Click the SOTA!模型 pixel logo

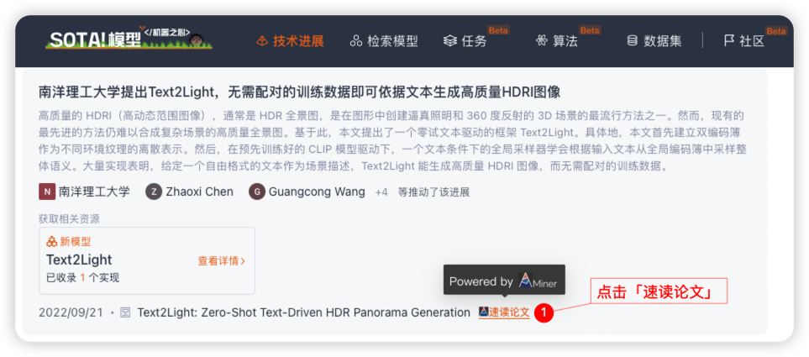coord(129,39)
